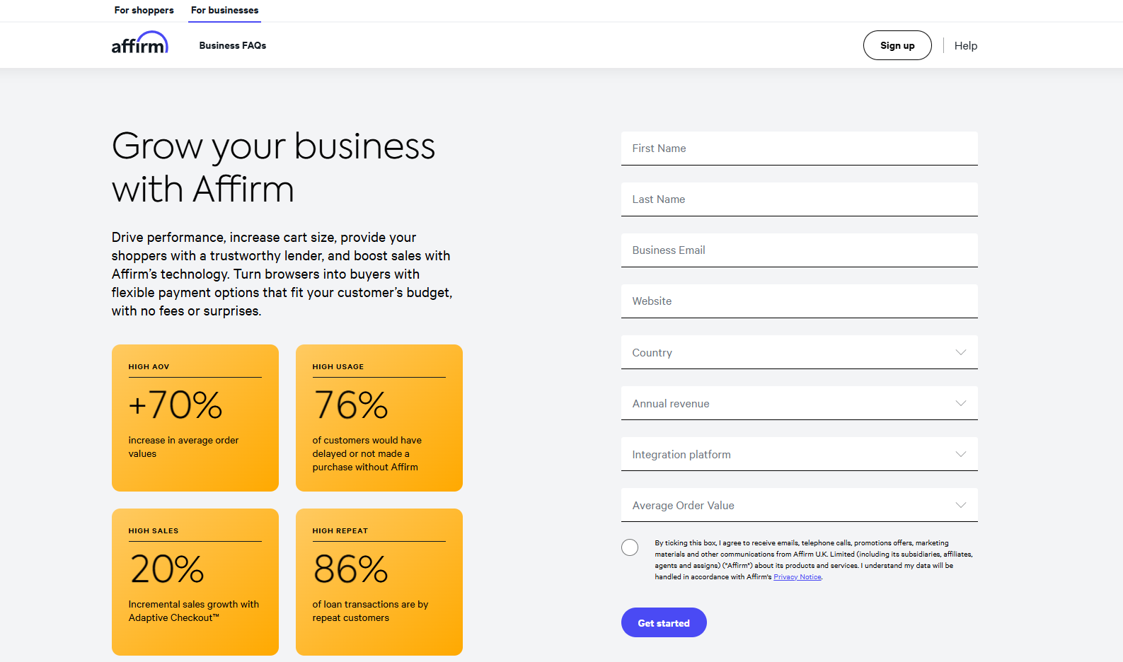The height and width of the screenshot is (662, 1123).
Task: Click the 'Grow your business with Affirm' heading
Action: [273, 168]
